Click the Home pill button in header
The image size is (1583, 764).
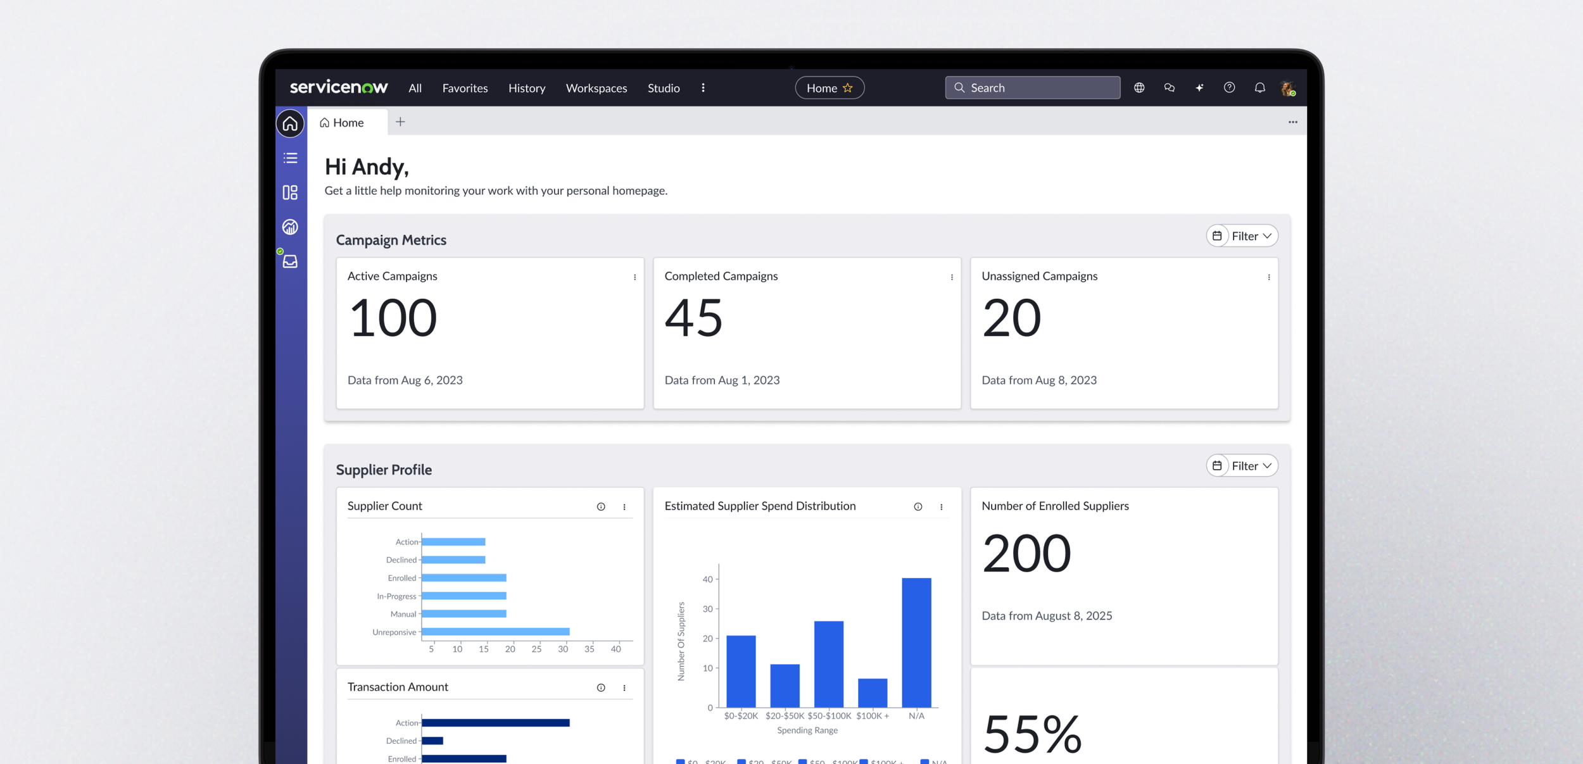[829, 88]
